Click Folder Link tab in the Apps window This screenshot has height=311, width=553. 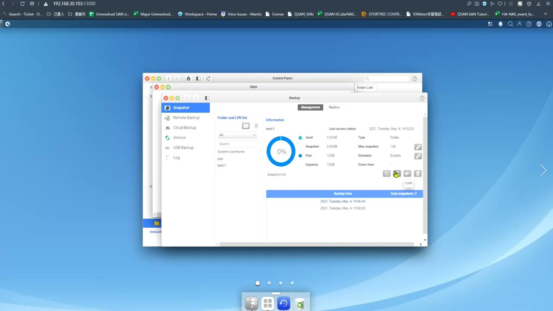tap(365, 88)
